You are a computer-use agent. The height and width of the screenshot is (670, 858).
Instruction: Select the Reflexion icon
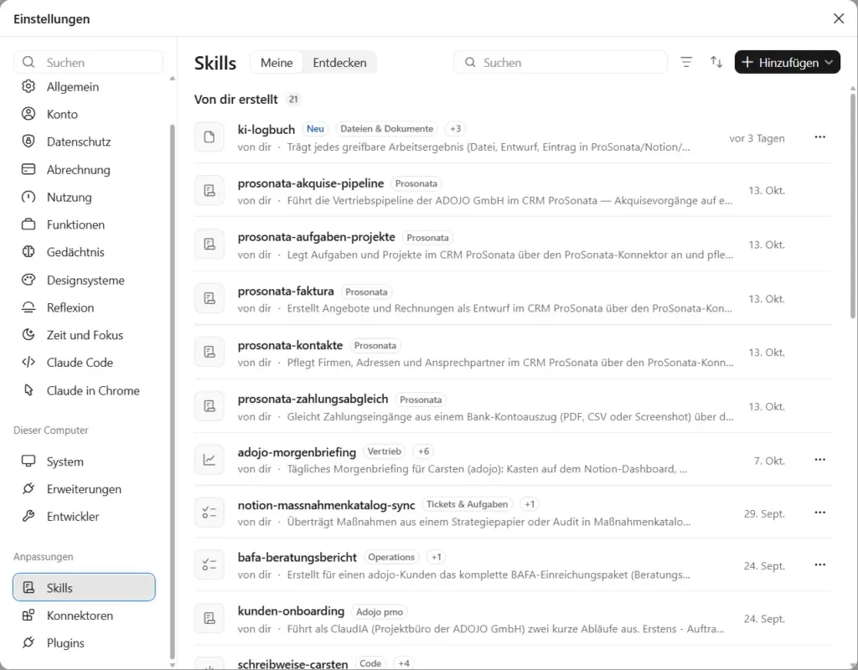[x=28, y=307]
